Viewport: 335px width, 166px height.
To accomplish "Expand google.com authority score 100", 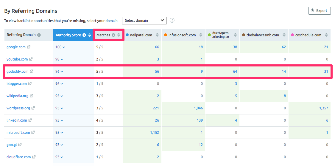I will [60, 47].
